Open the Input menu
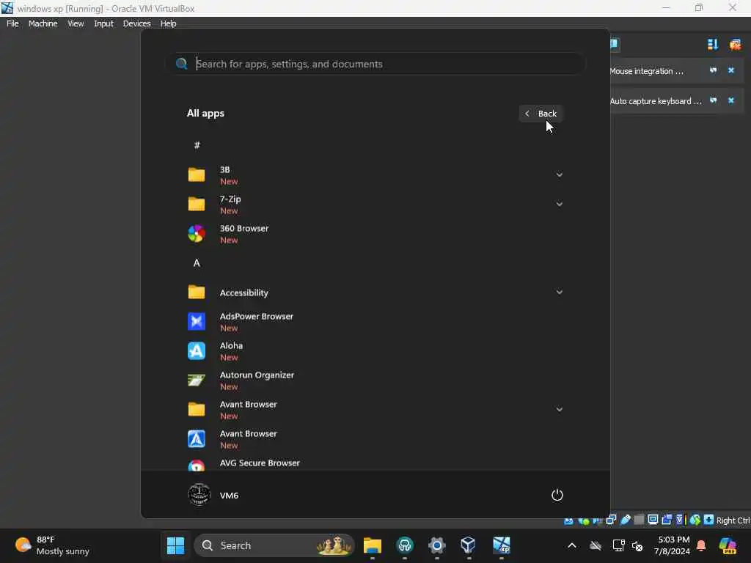 click(x=103, y=23)
